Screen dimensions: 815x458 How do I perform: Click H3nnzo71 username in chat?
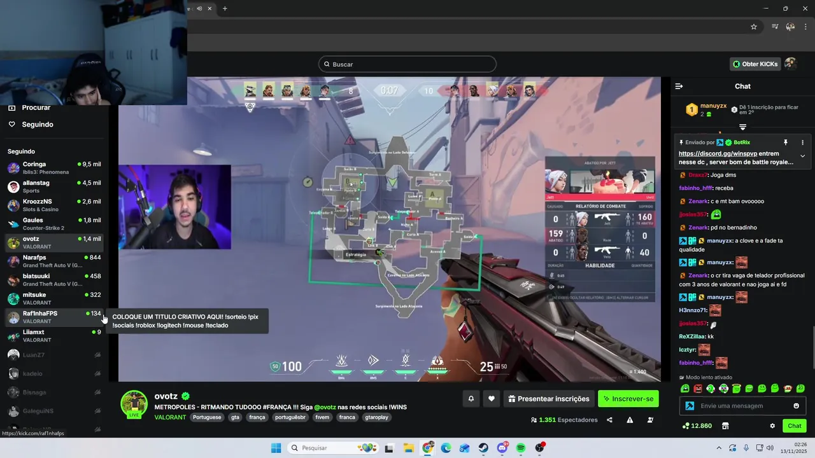click(x=693, y=310)
